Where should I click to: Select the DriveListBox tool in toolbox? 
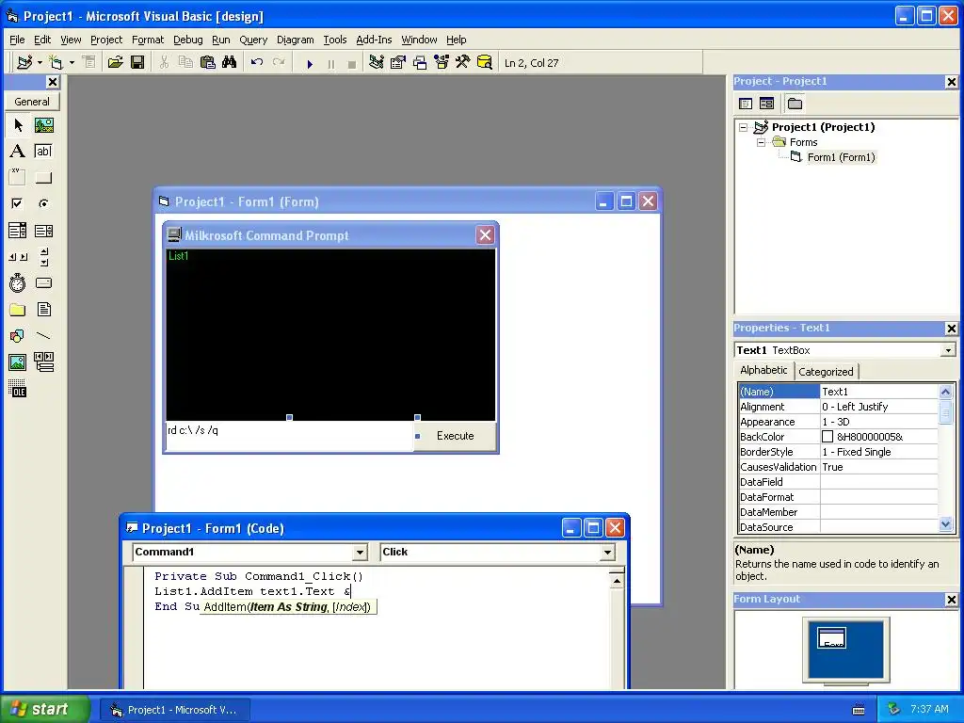(x=43, y=282)
